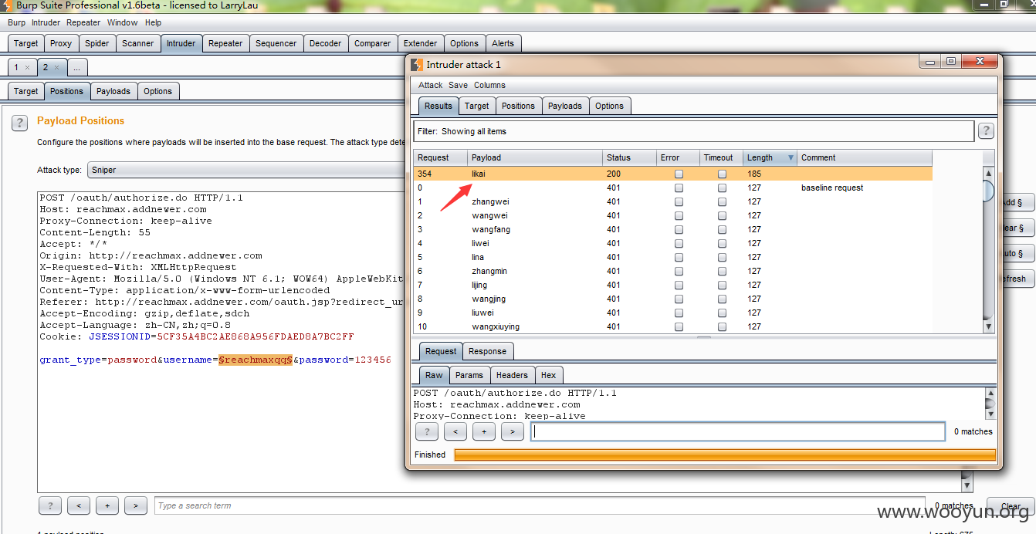Click the new tab '...' button
Viewport: 1036px width, 534px height.
pyautogui.click(x=78, y=68)
